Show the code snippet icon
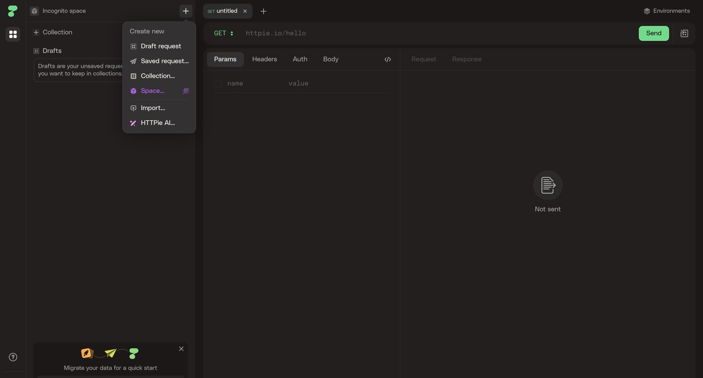 click(x=388, y=59)
